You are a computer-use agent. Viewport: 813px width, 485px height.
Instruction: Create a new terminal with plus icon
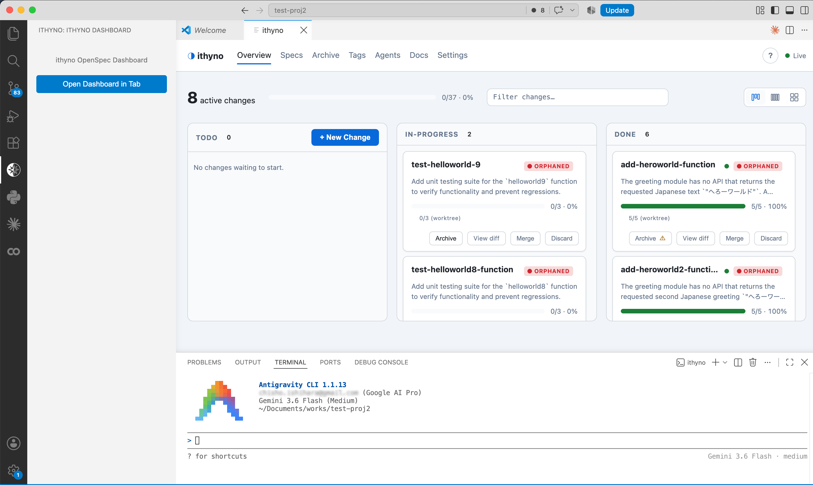coord(715,362)
